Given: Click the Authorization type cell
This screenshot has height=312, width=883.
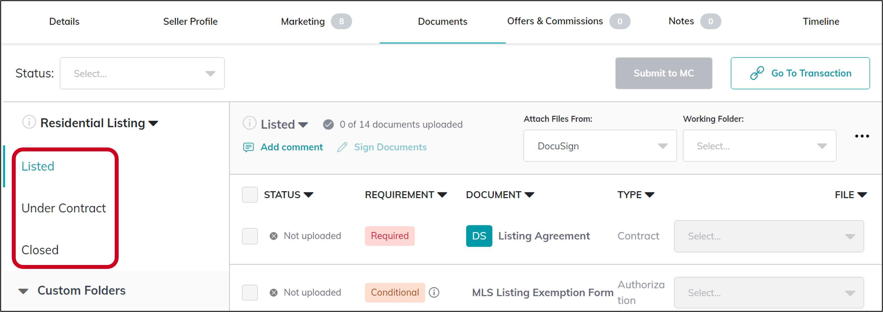Looking at the screenshot, I should (x=641, y=292).
